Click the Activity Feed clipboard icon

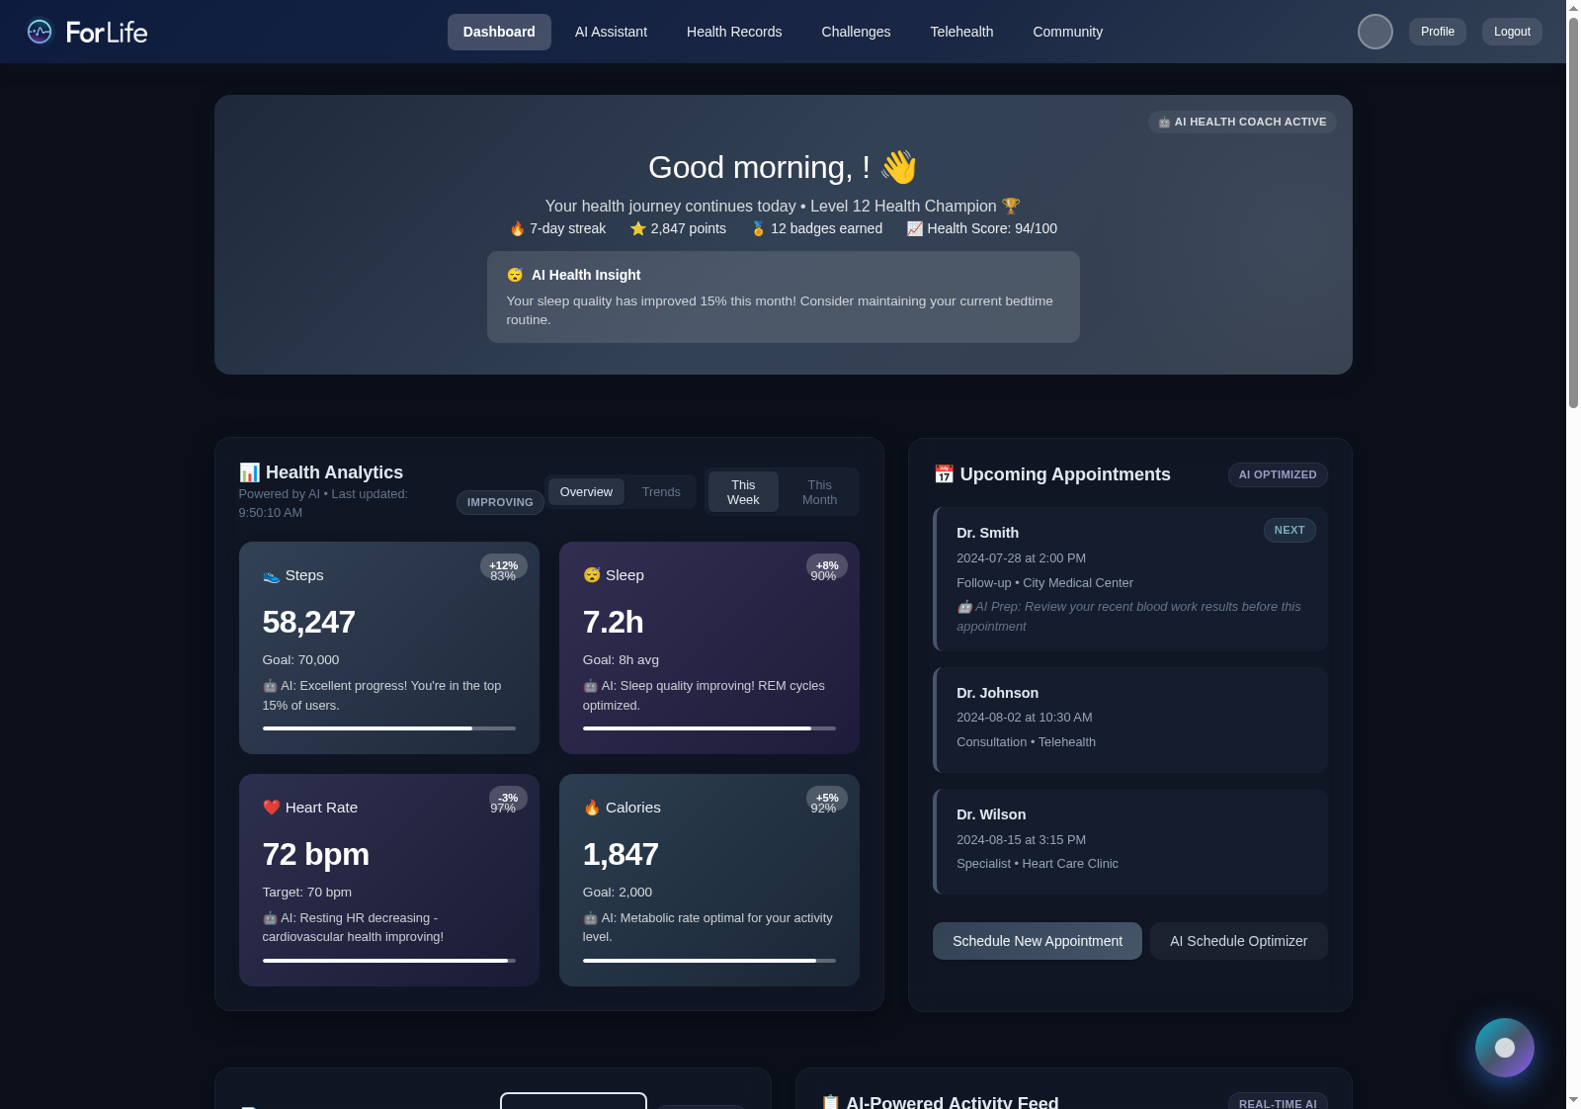click(x=830, y=1102)
